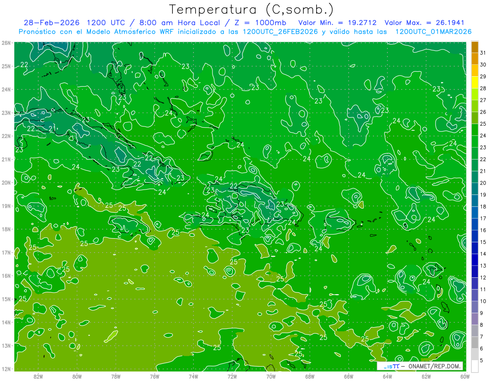This screenshot has width=494, height=382.
Task: Click the "ONAMET/REP.DOM." credit label
Action: tap(434, 366)
